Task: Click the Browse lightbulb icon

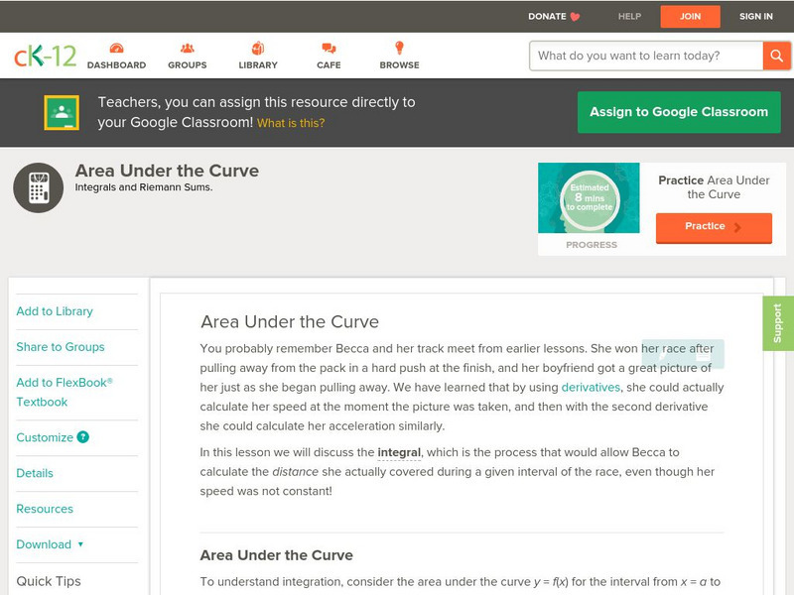Action: pos(399,46)
